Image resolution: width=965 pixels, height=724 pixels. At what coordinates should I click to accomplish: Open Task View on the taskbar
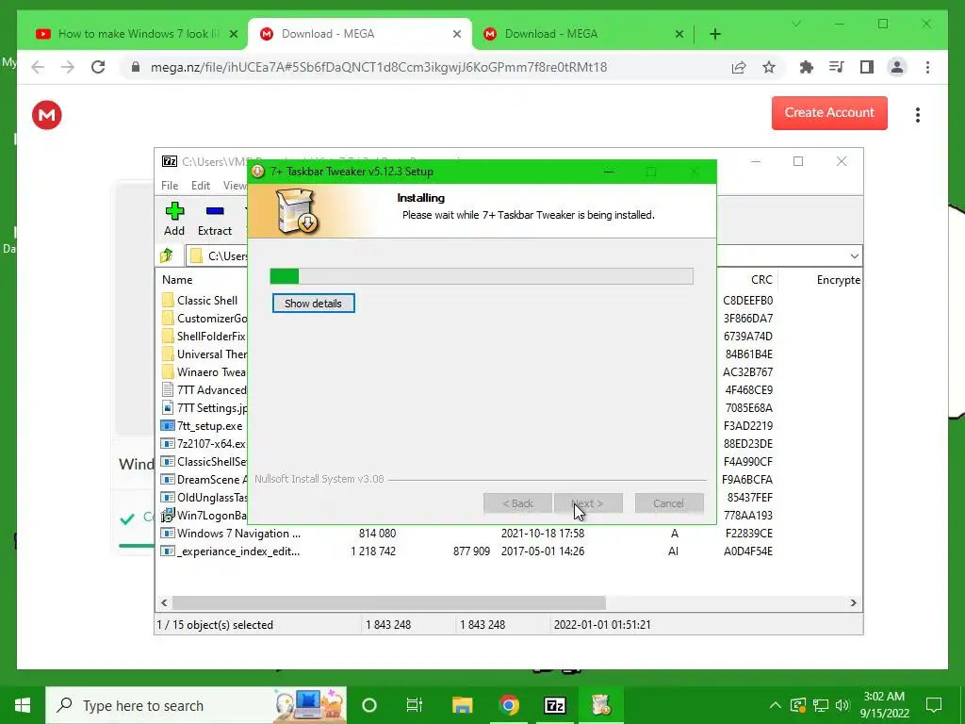[415, 705]
